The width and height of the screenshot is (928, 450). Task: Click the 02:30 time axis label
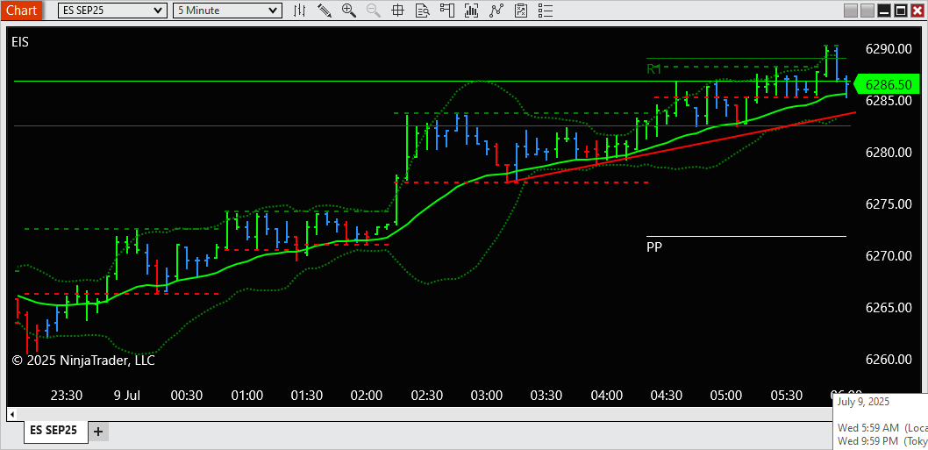click(427, 395)
